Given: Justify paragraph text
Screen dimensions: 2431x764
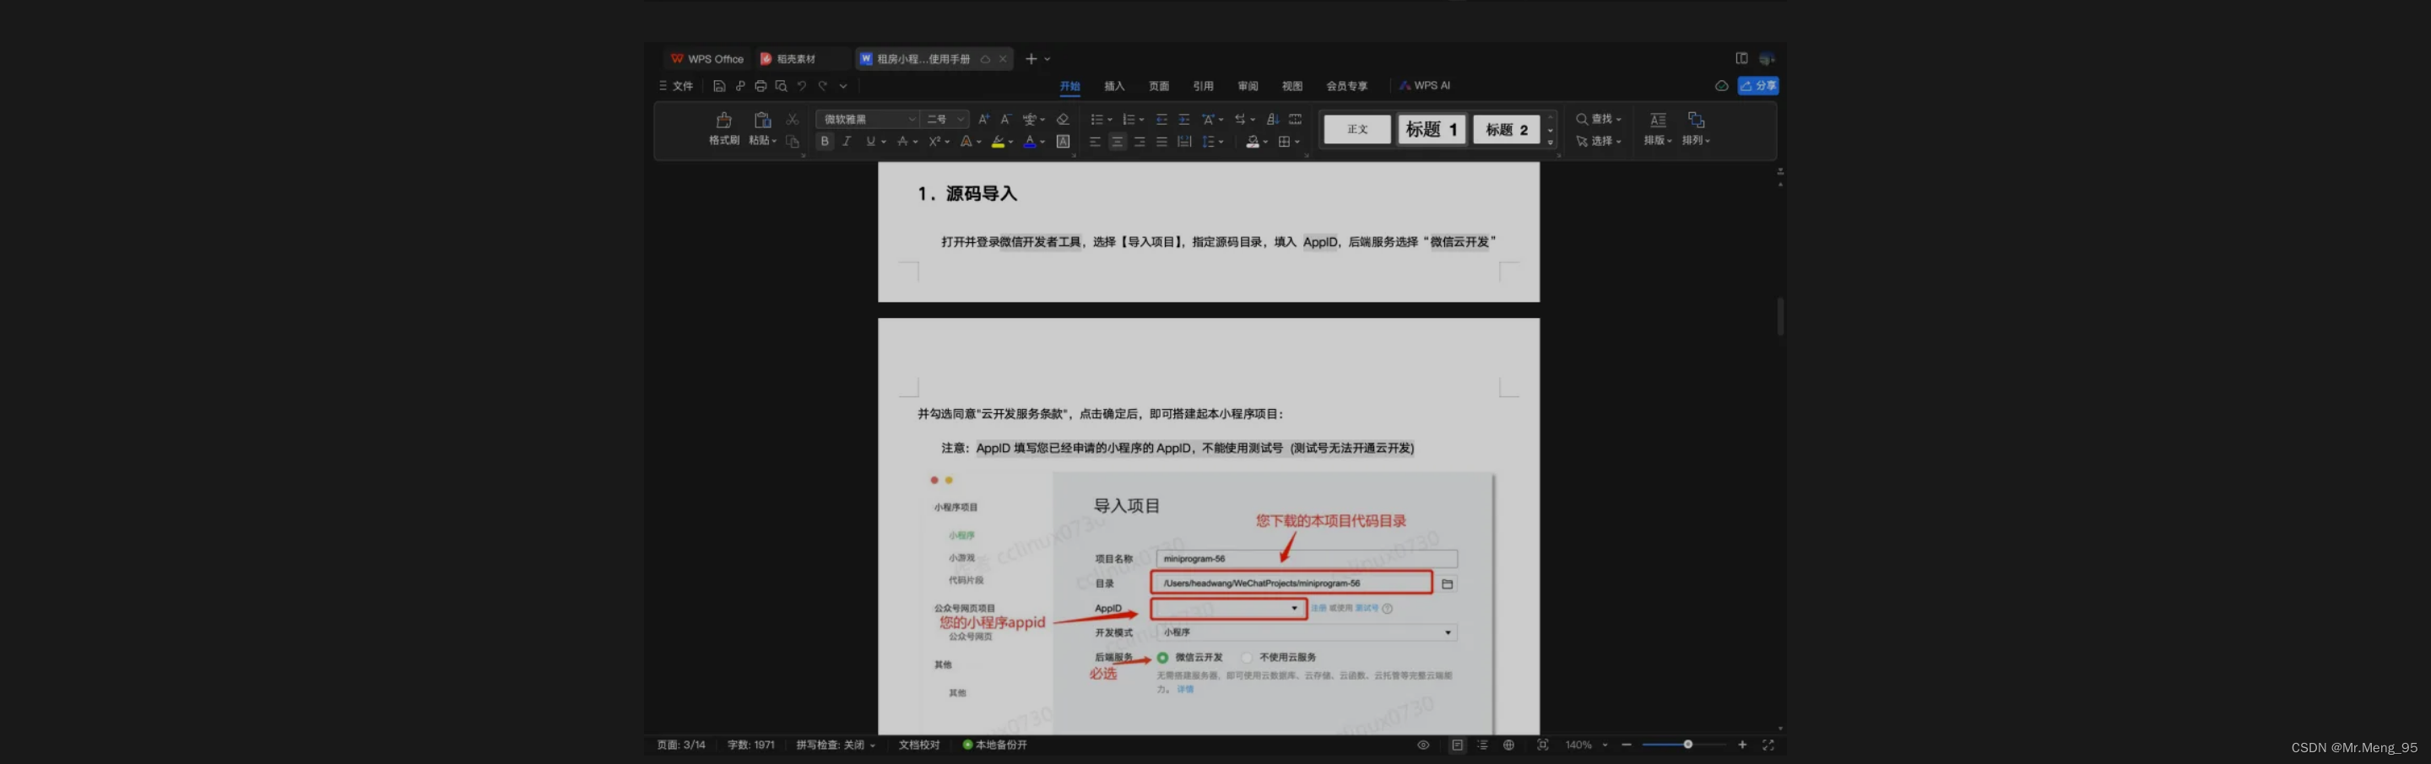Looking at the screenshot, I should (1161, 142).
